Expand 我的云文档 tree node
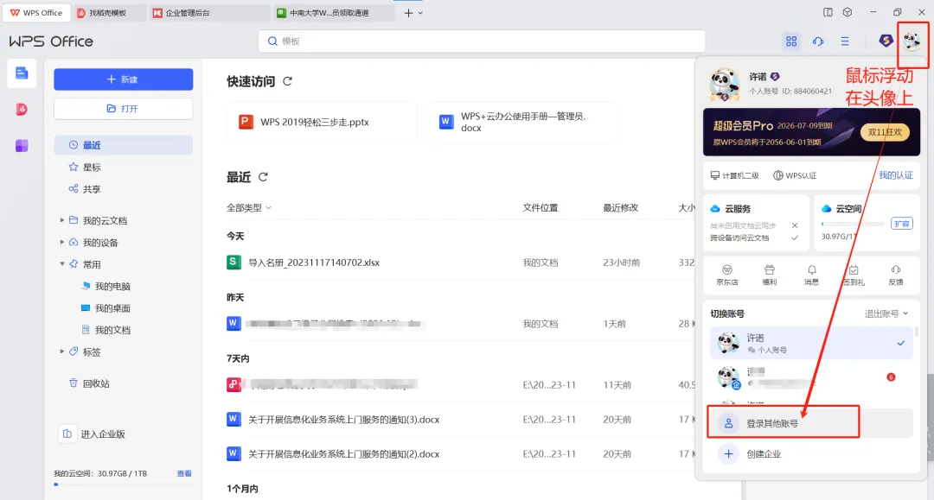Viewport: 934px width, 500px height. [62, 220]
